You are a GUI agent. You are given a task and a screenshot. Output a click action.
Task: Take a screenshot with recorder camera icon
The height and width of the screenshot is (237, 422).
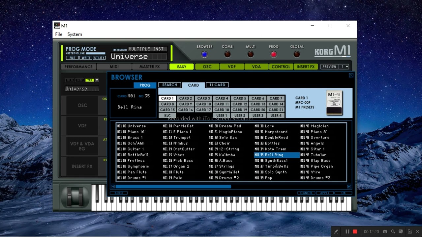click(385, 232)
